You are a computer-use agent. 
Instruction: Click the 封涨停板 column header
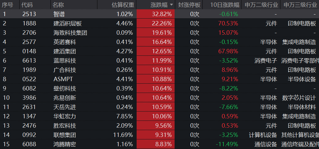[189, 5]
